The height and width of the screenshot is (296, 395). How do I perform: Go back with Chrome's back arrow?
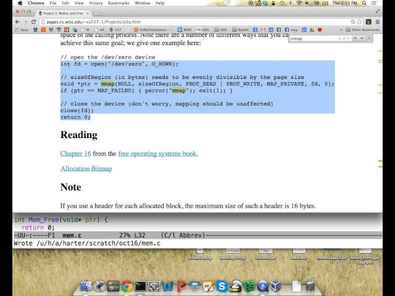[17, 22]
